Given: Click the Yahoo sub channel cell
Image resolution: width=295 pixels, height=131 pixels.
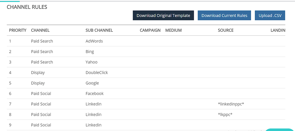Looking at the screenshot, I should 91,62.
